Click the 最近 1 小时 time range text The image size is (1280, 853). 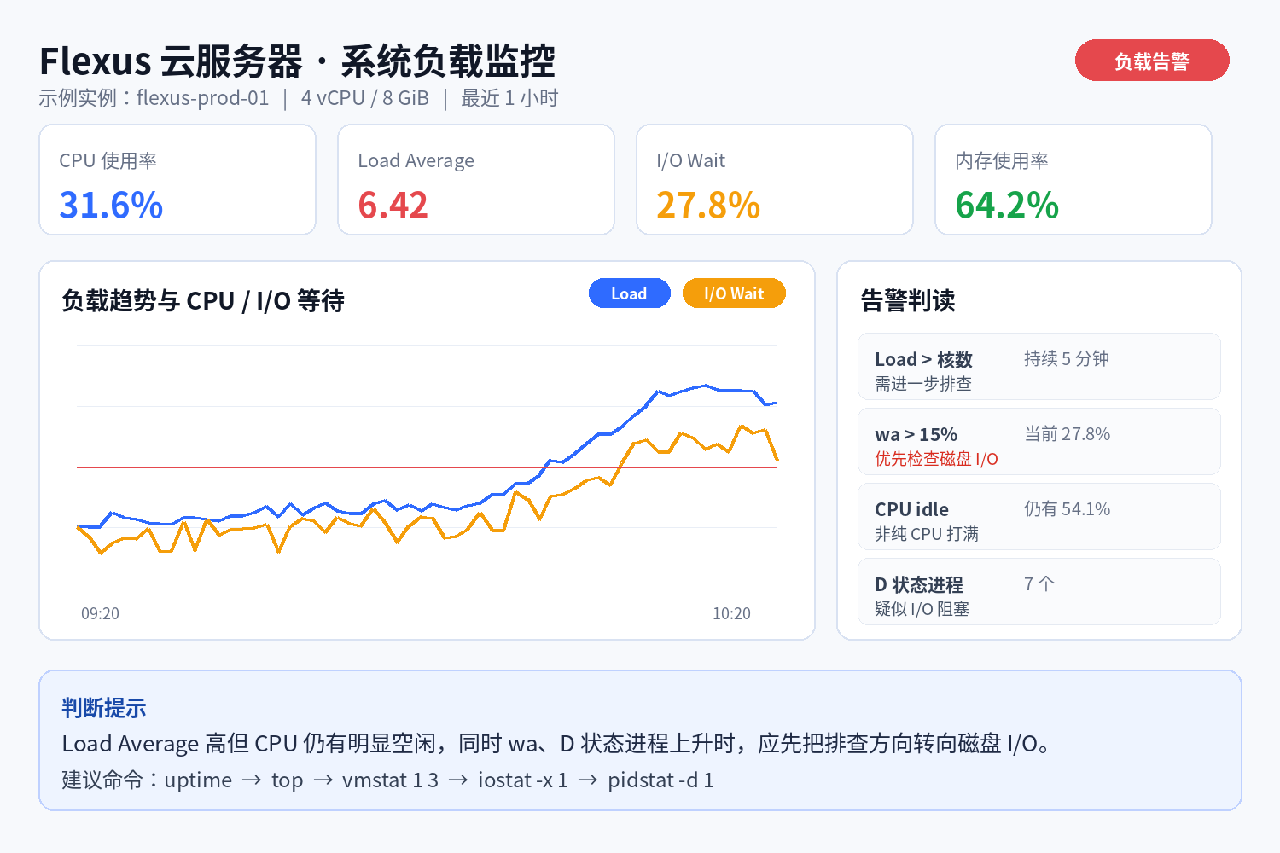pos(509,98)
